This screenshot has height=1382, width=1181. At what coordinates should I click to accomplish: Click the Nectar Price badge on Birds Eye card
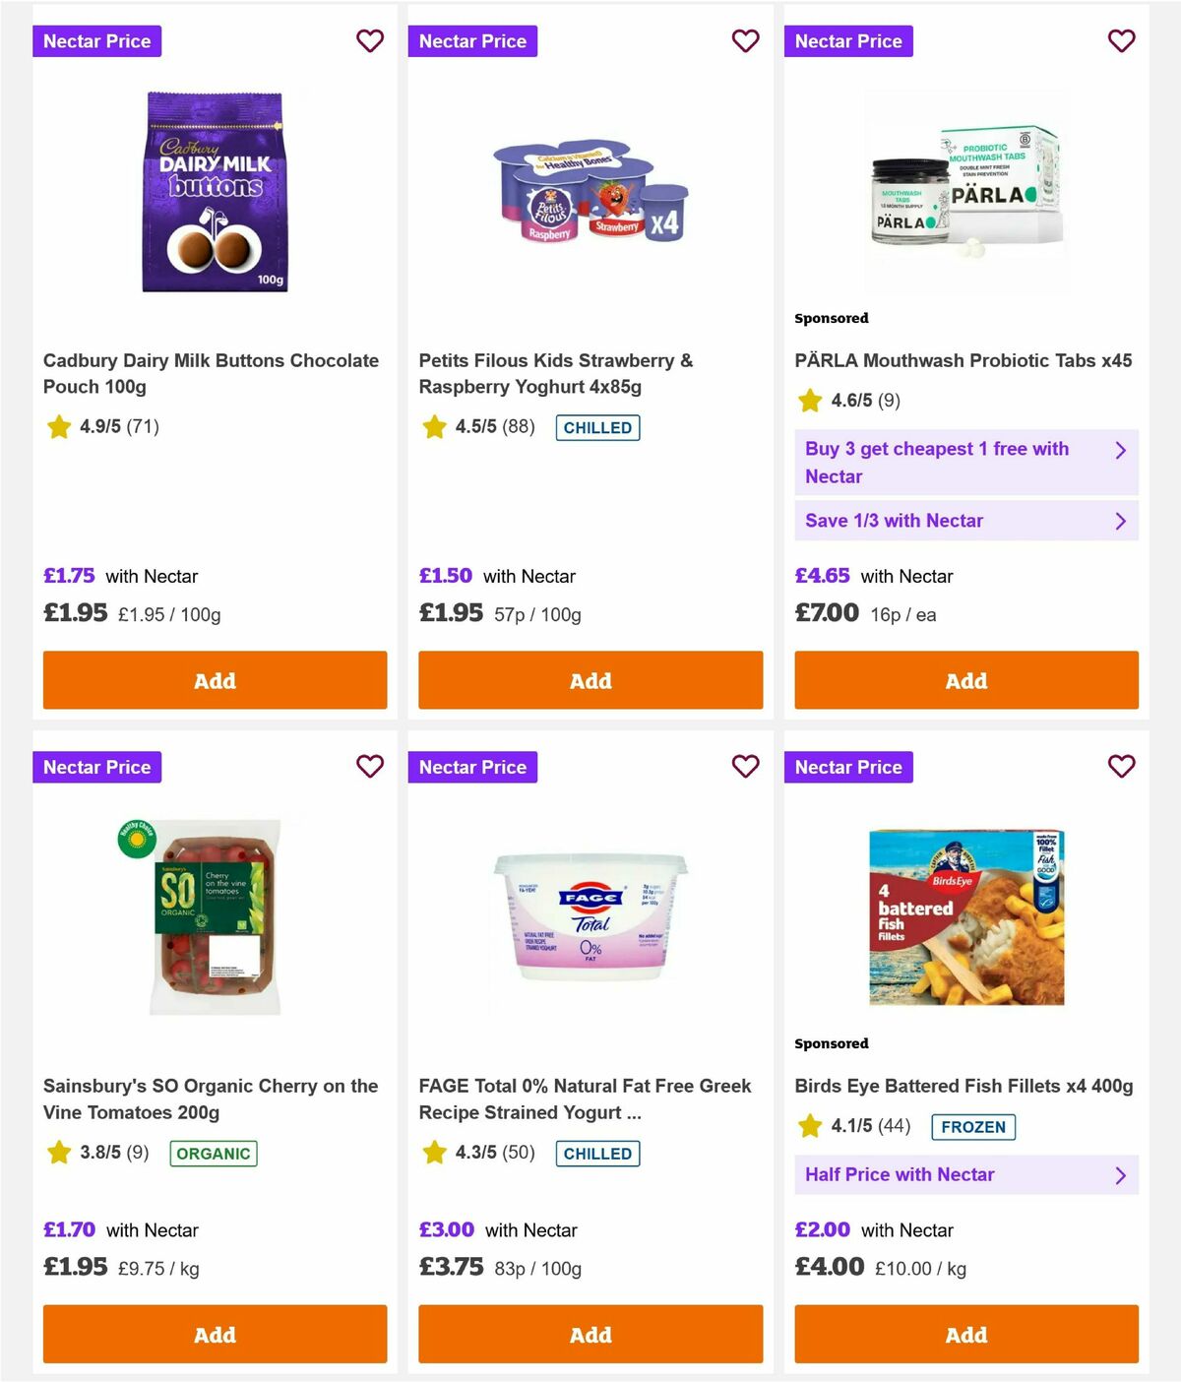(848, 767)
